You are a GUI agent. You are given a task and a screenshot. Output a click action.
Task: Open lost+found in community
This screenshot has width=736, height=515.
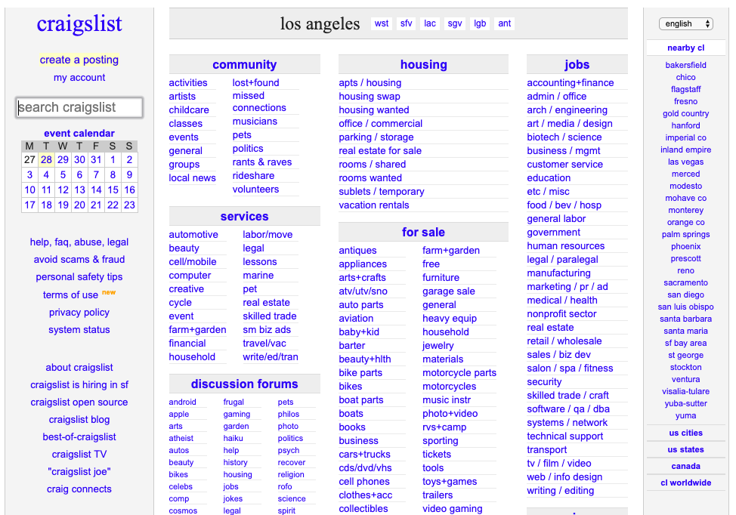256,82
